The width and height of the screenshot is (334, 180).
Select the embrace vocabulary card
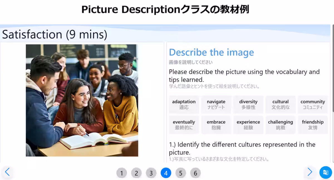(x=216, y=124)
